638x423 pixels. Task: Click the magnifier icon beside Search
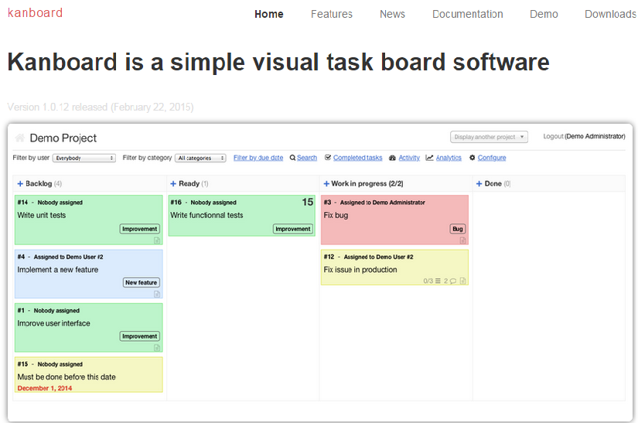coord(292,158)
